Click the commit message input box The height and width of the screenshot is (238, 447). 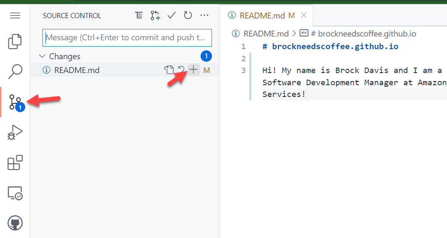127,38
